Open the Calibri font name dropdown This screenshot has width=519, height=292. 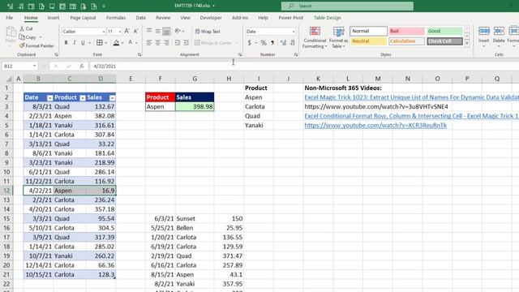pyautogui.click(x=103, y=32)
